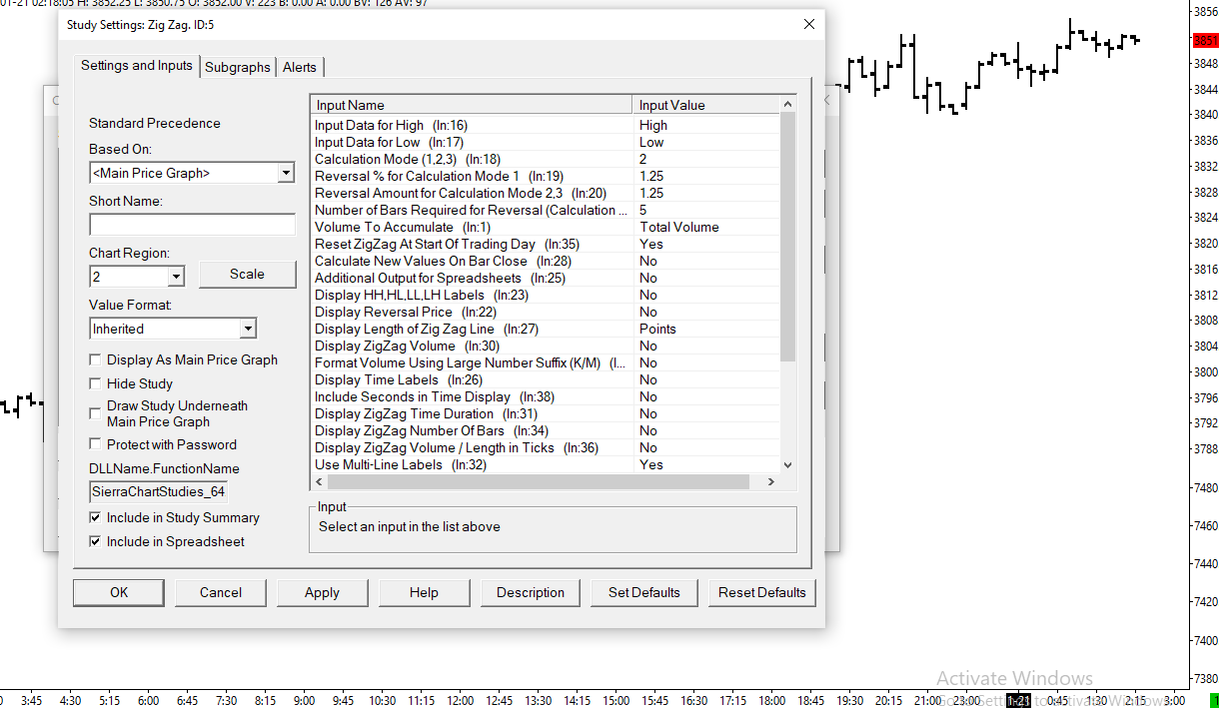Click the Low input value

coord(651,142)
